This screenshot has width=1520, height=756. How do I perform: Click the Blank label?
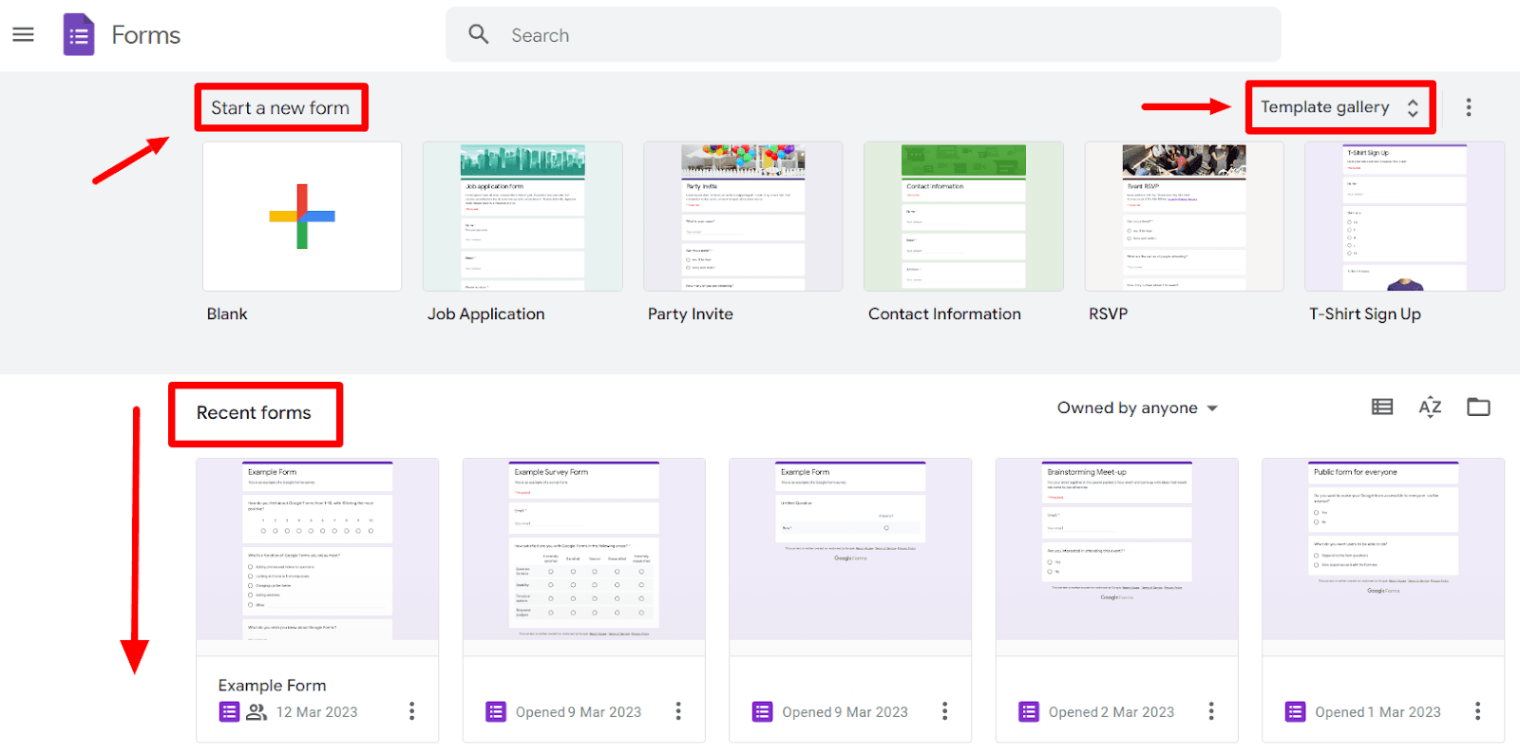click(x=227, y=314)
